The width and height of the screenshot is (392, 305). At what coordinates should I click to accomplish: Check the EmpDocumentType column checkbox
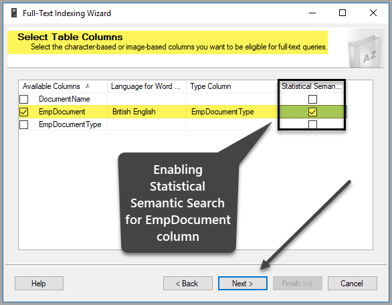click(24, 124)
